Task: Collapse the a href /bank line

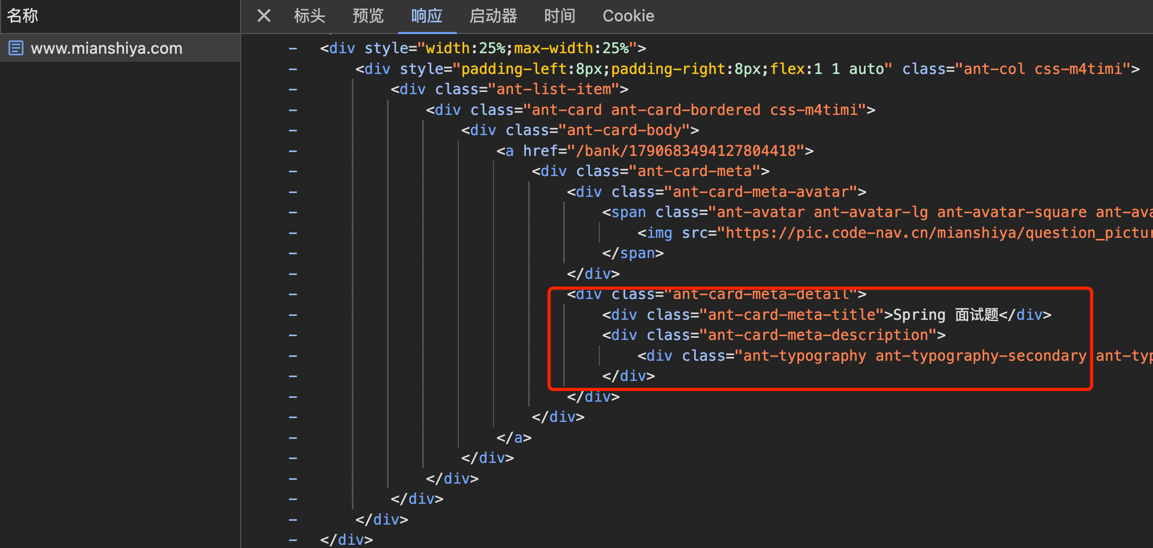Action: (x=293, y=151)
